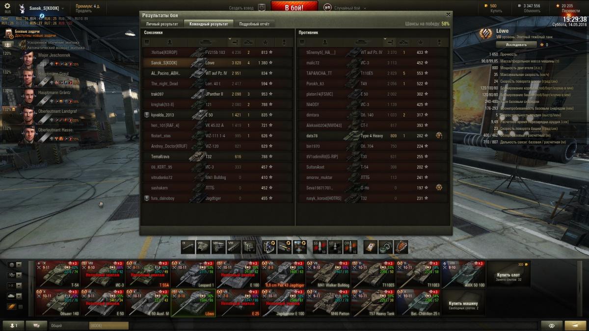The width and height of the screenshot is (589, 331).
Task: Sort allies by the damage column header
Action: [235, 43]
